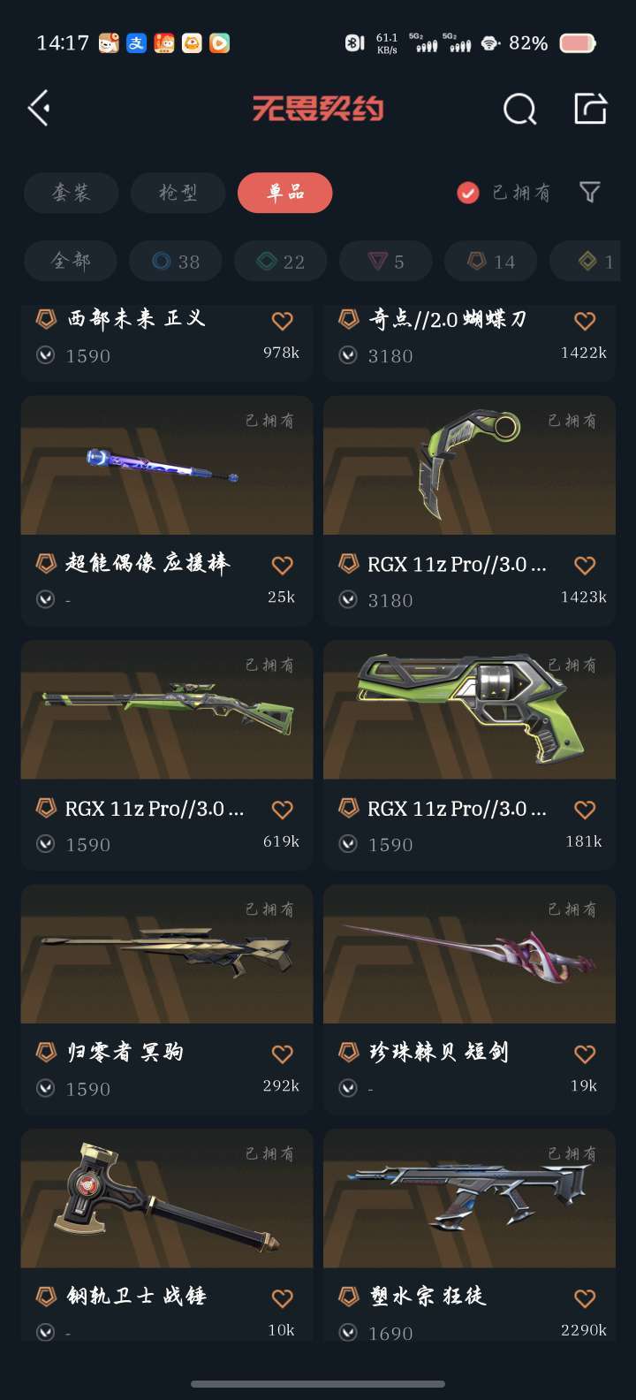
Task: Tap the heart on 塑水宗 狂徒
Action: pos(585,1297)
